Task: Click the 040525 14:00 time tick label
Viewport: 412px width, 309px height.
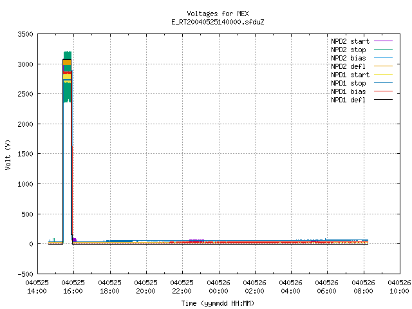Action: [x=37, y=287]
